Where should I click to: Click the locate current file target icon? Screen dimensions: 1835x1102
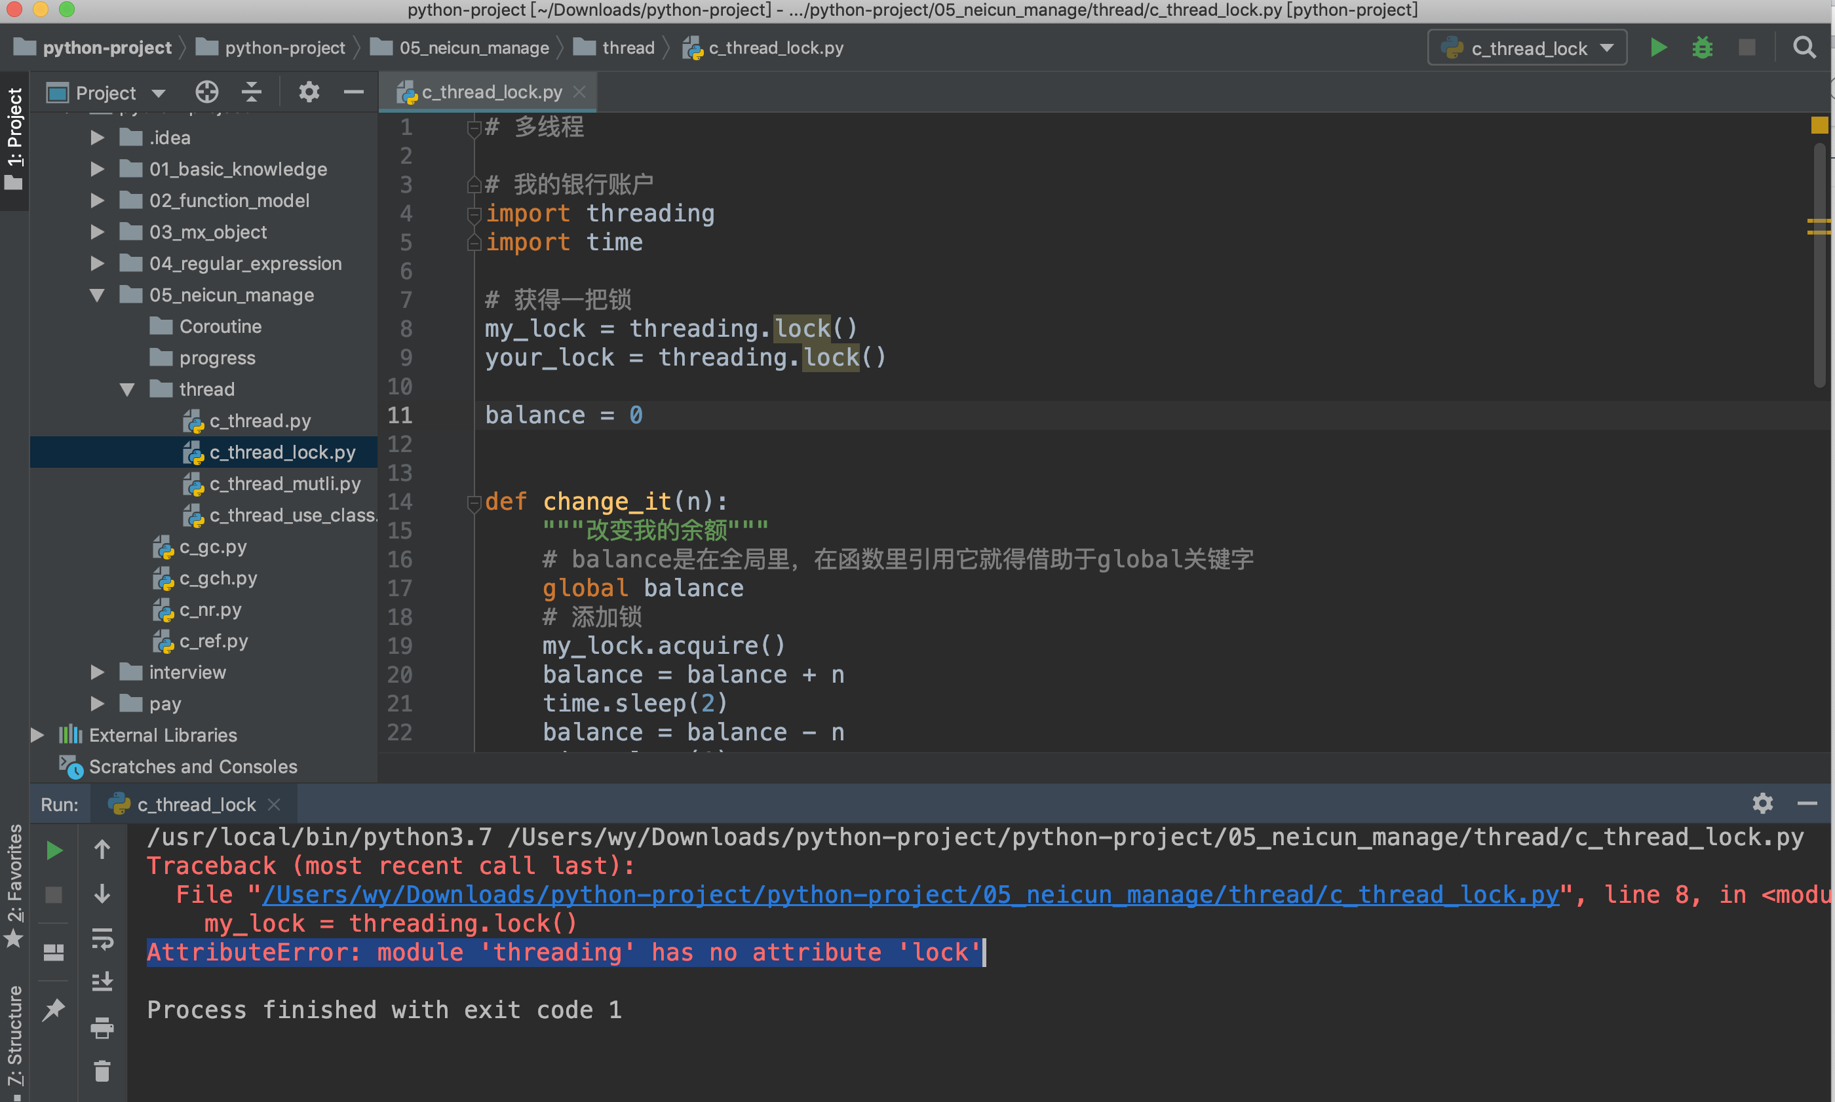pos(206,93)
